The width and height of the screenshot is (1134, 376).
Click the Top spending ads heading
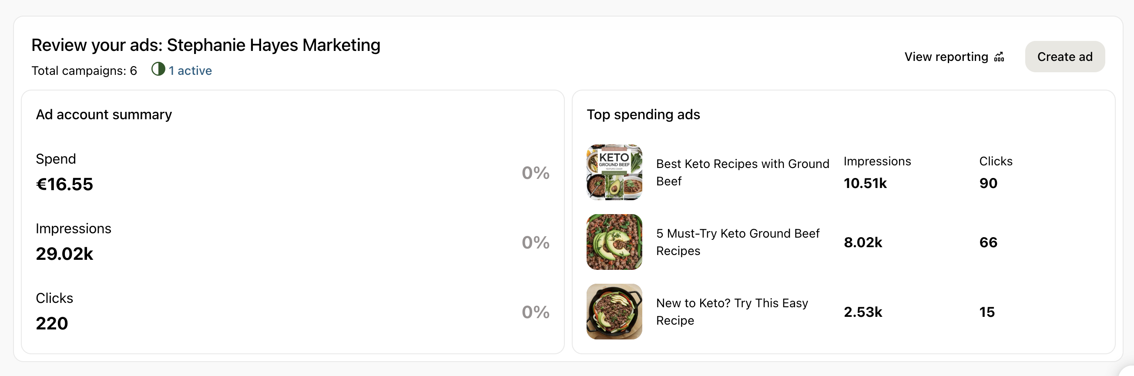coord(643,114)
